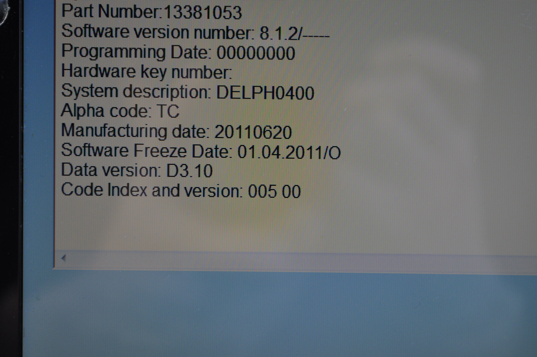Viewport: 537px width, 357px height.
Task: Click the Software Freeze Date label
Action: [147, 151]
